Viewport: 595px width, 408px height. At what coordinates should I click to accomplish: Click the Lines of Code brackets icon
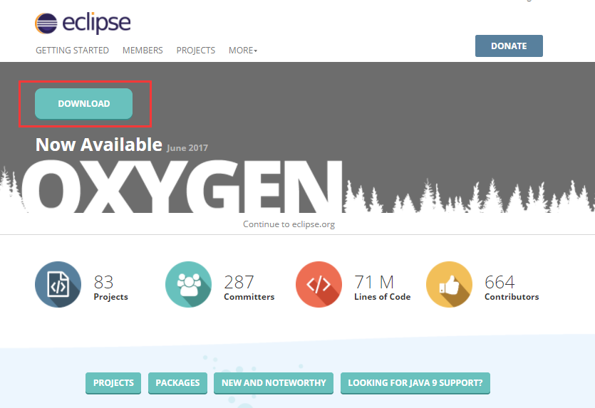[319, 284]
